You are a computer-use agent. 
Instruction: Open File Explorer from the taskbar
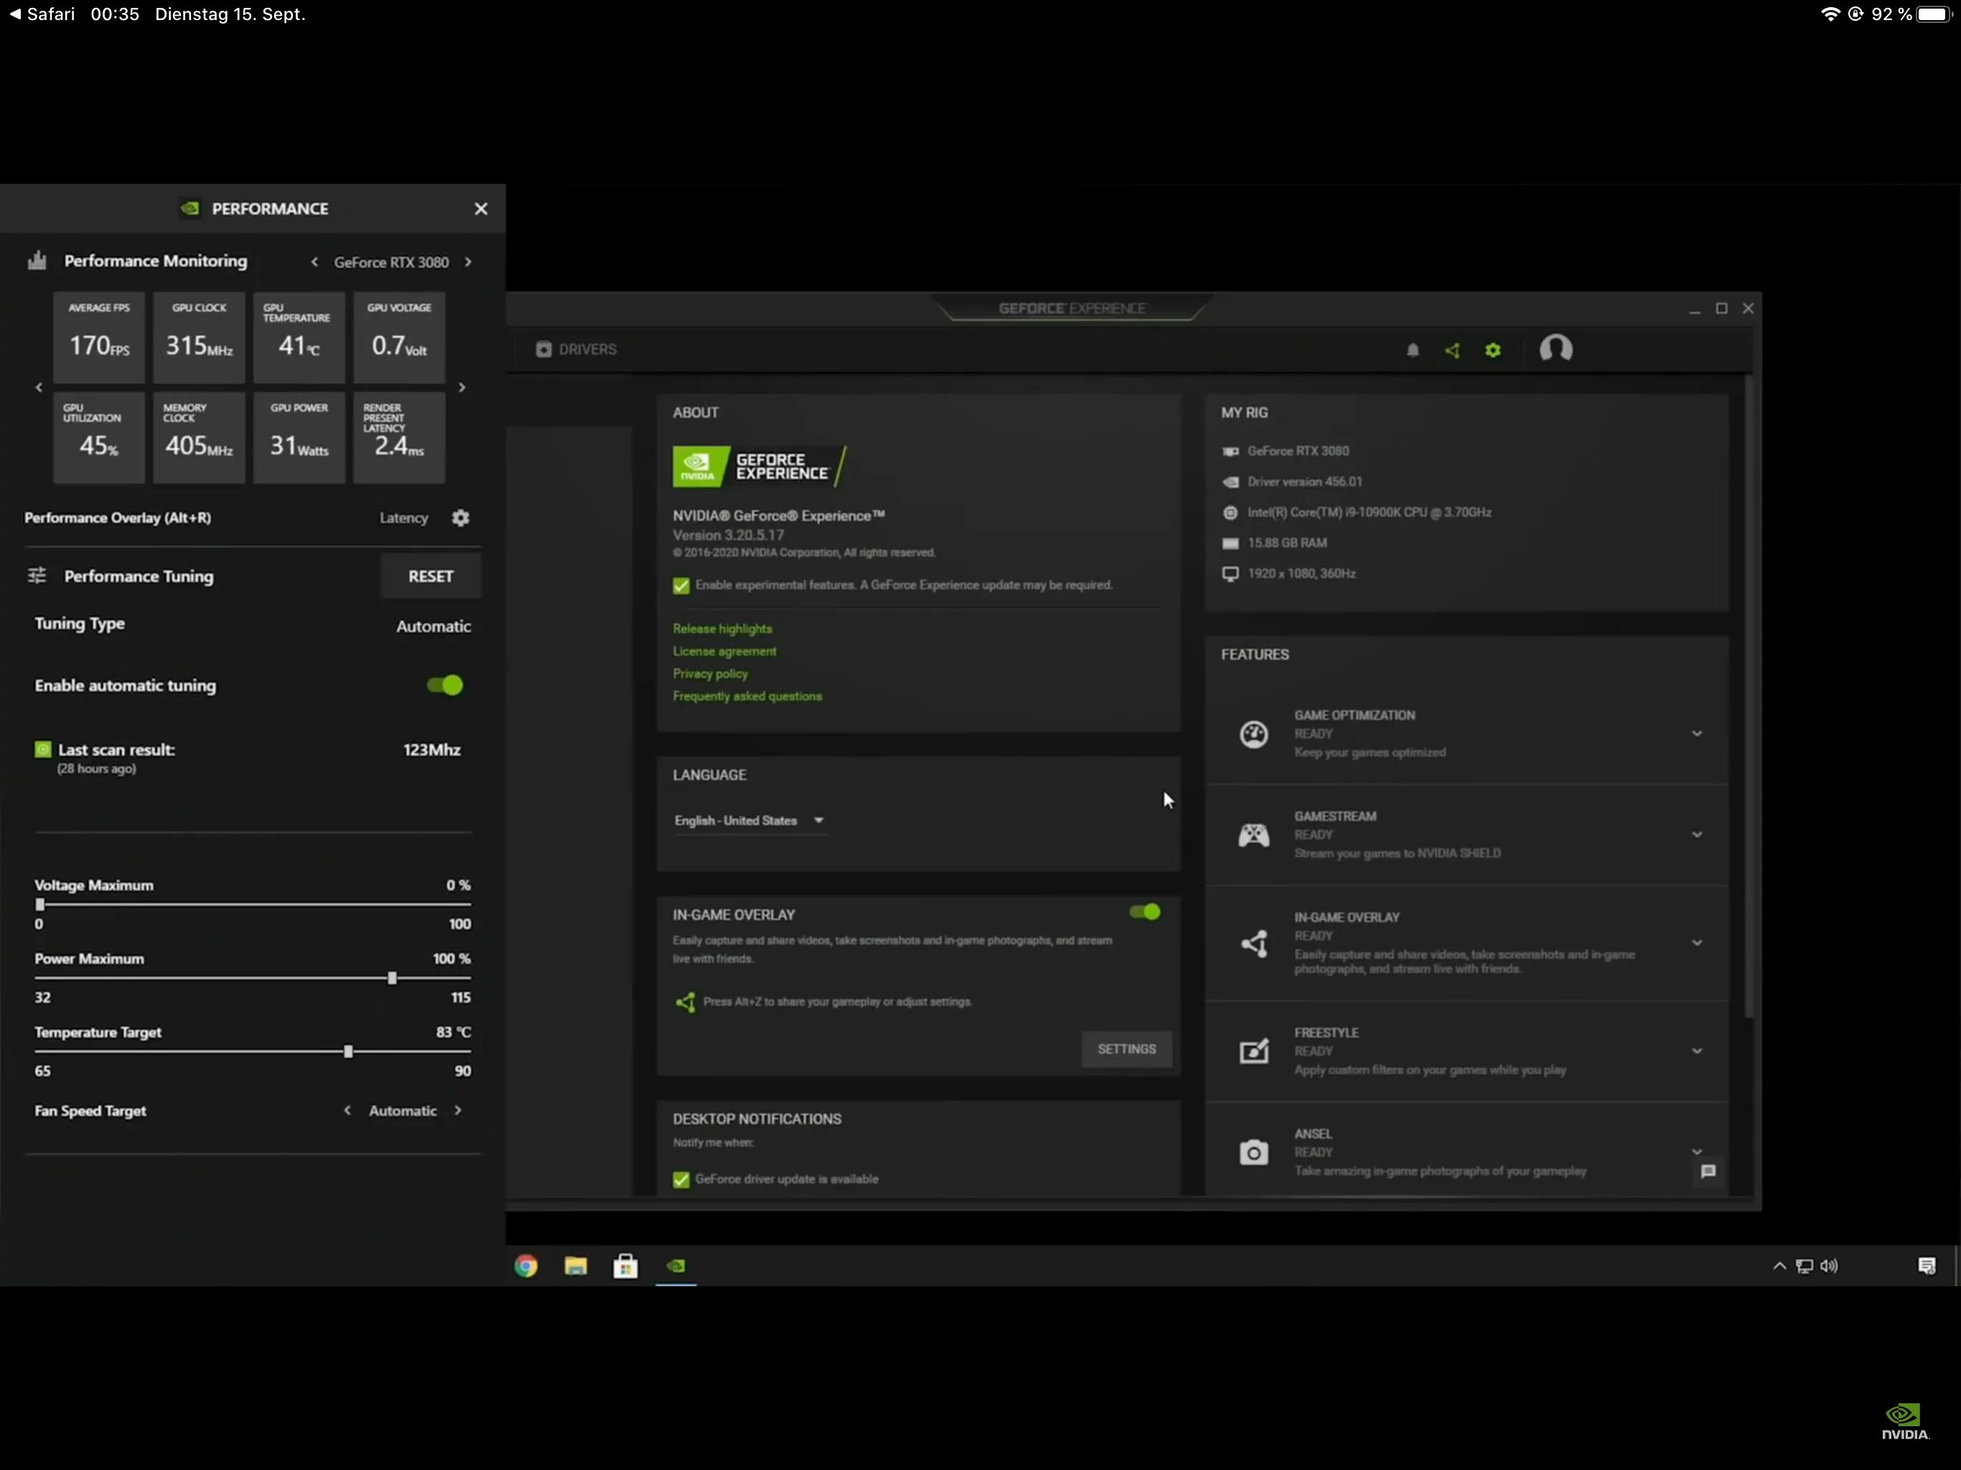[x=576, y=1266]
